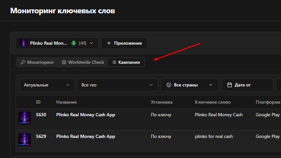Click list icon on Кампании tab
281x158 pixels.
tap(114, 62)
